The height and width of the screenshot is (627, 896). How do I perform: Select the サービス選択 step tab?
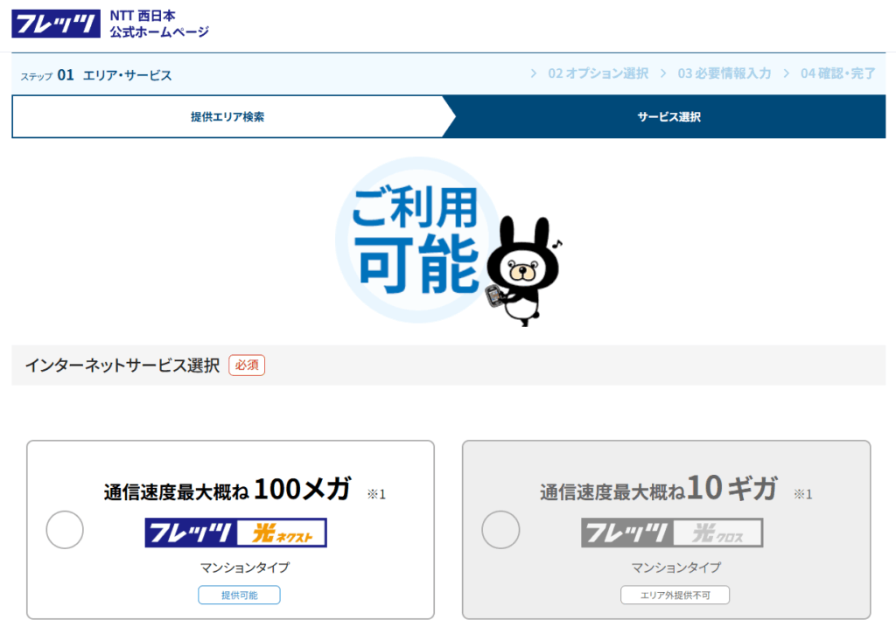[668, 117]
